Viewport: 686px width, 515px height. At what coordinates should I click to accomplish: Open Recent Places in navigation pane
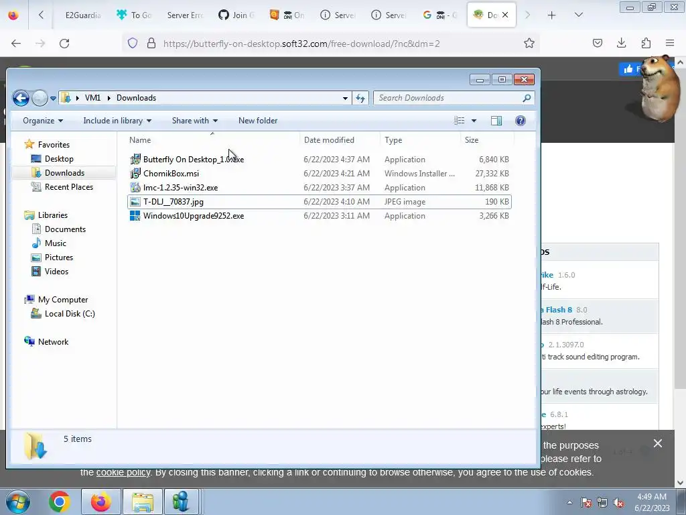click(x=69, y=187)
